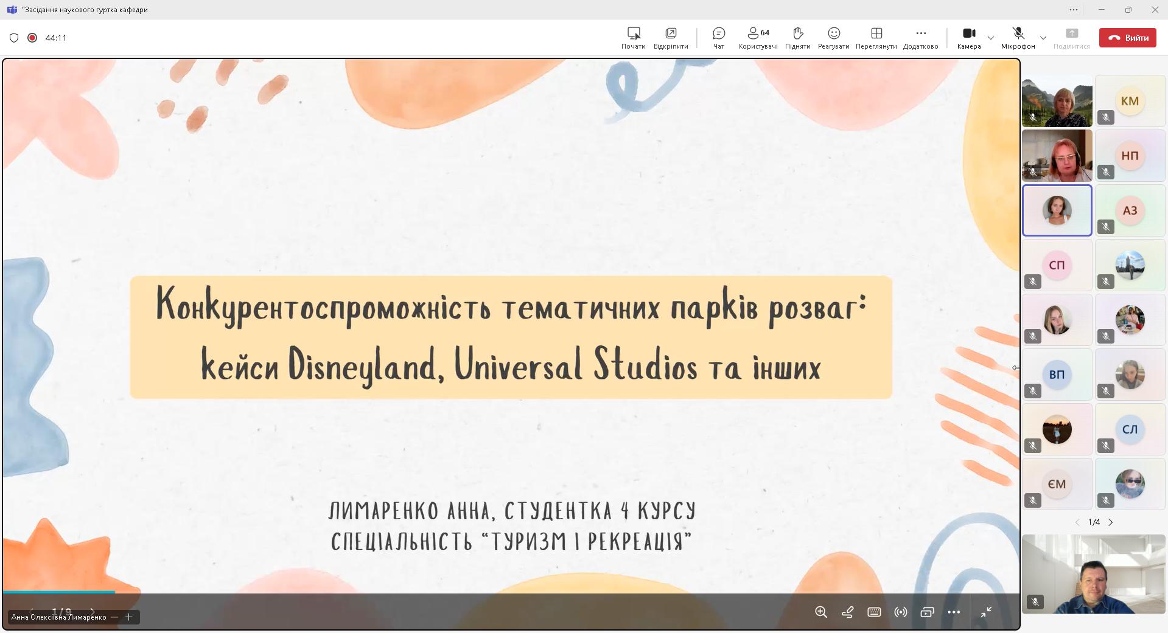Screen dimensions: 1168x633
Task: Unpin the shared content with Відкріпити
Action: pos(671,37)
